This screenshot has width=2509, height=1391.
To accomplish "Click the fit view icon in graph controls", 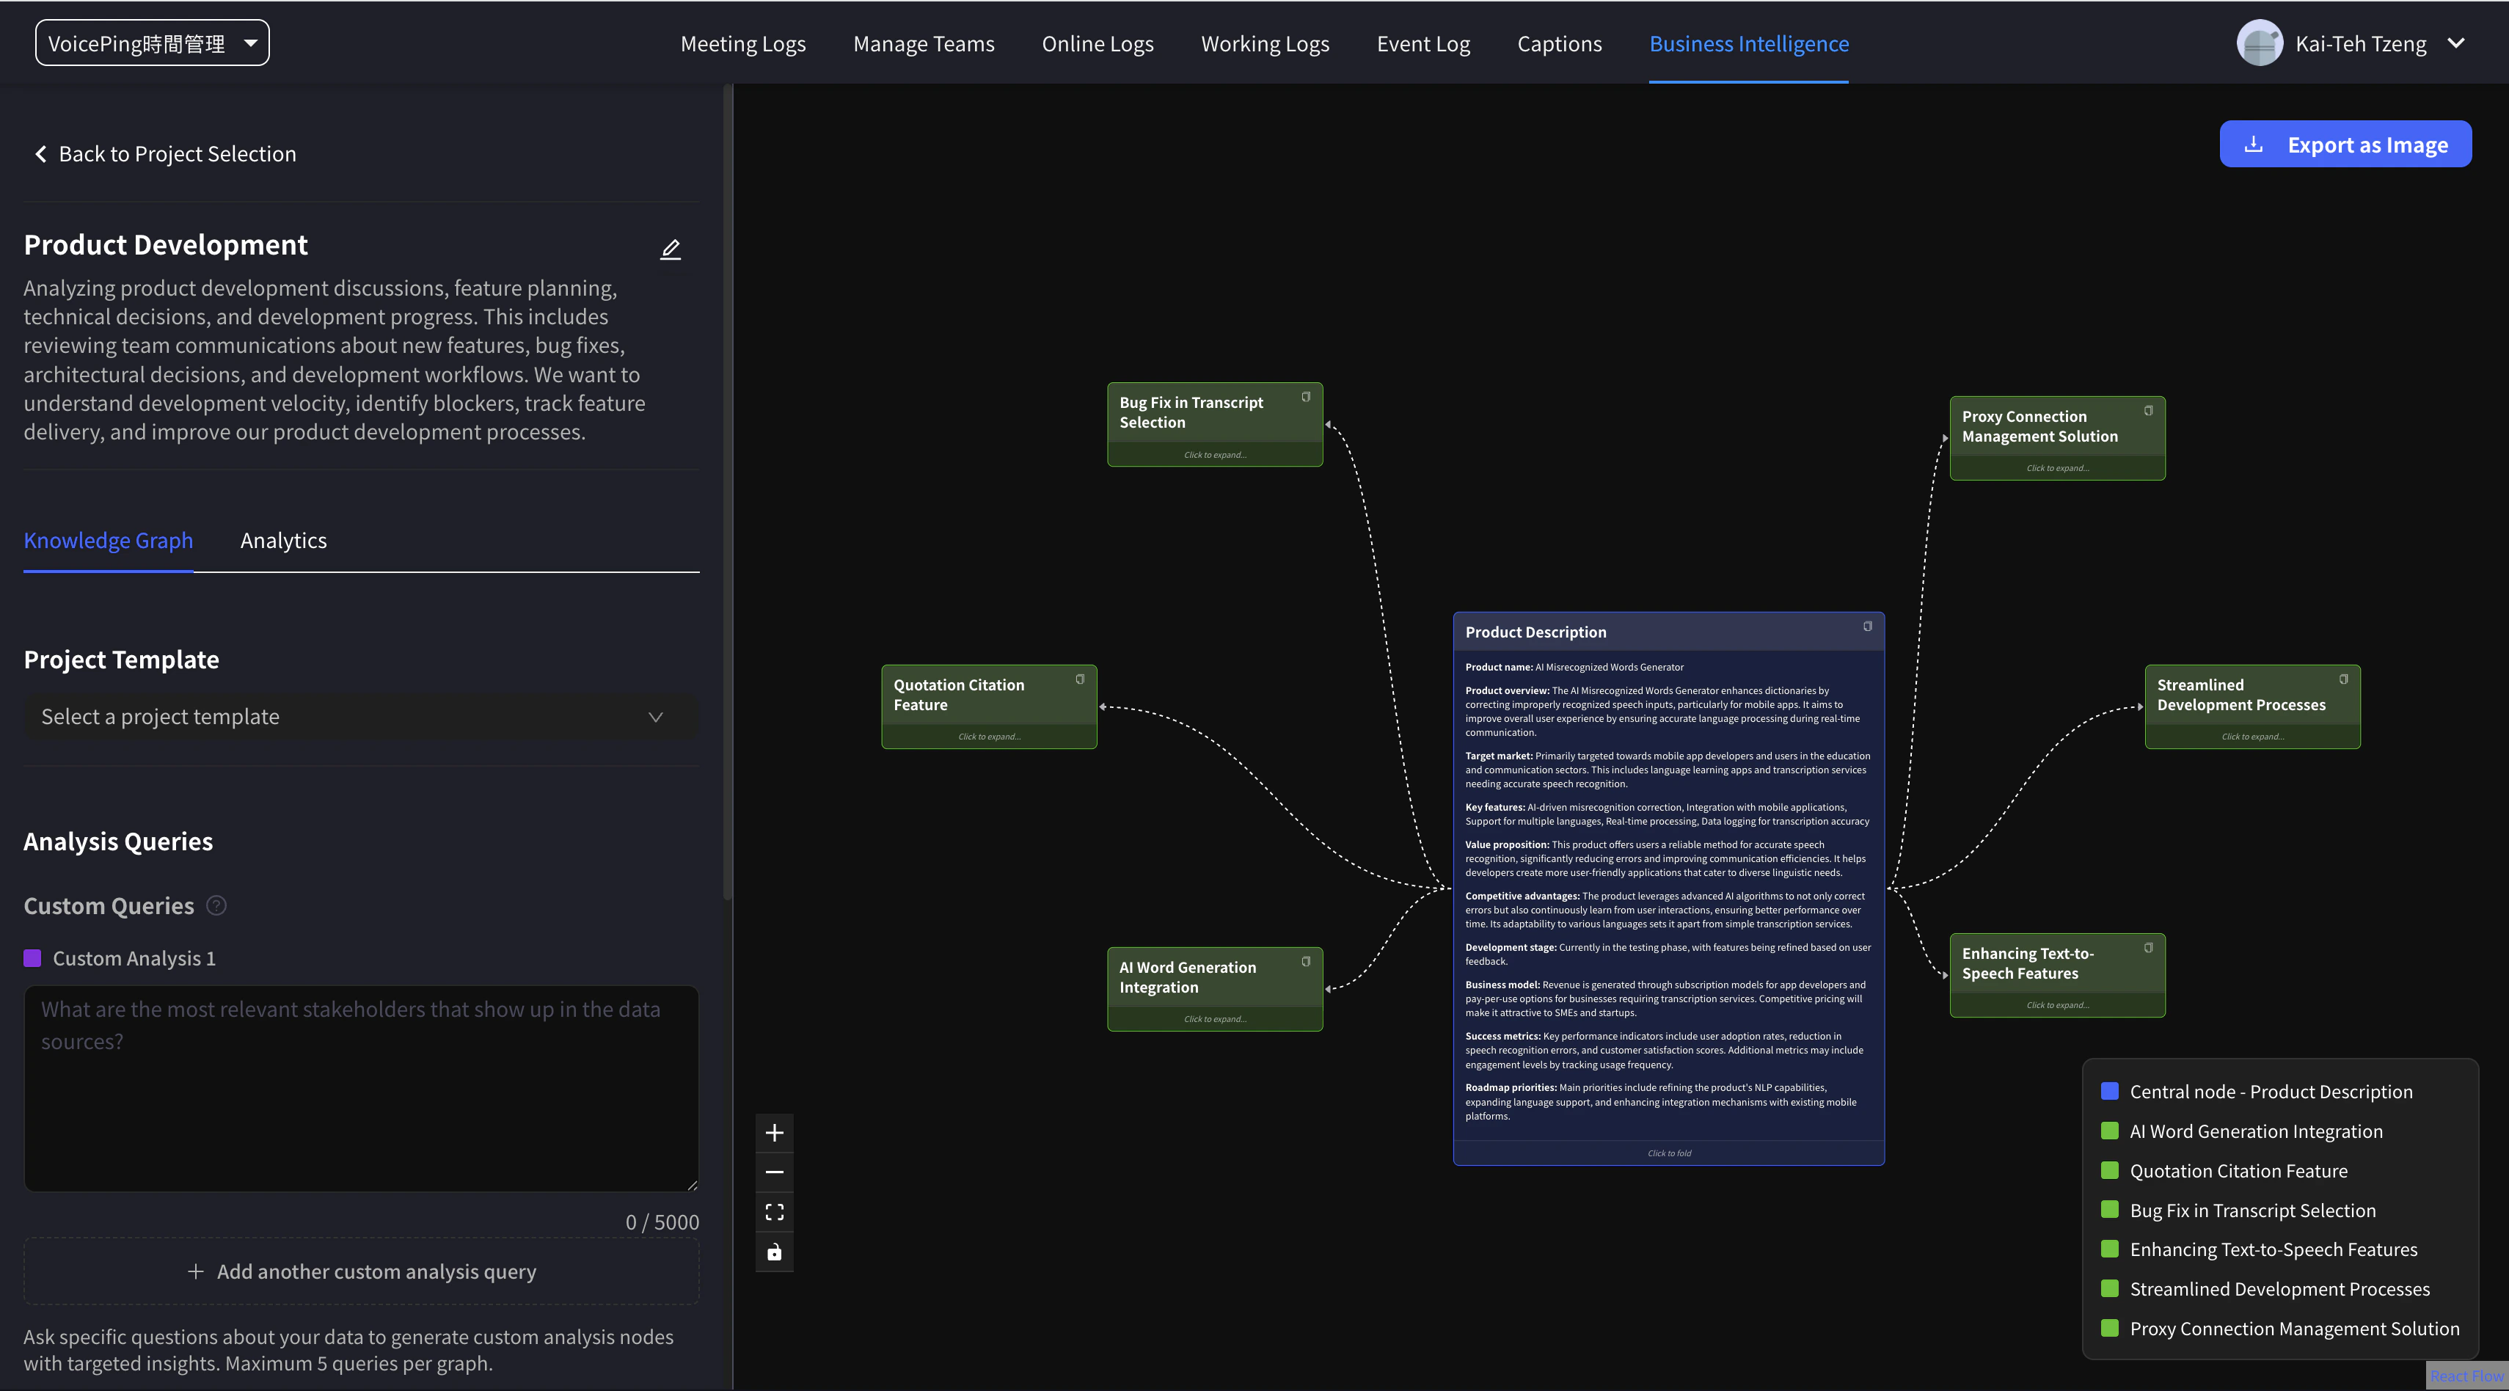I will 774,1212.
